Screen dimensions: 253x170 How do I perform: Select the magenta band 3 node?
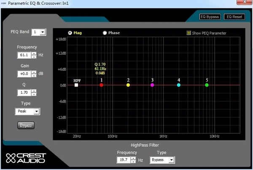click(x=152, y=85)
